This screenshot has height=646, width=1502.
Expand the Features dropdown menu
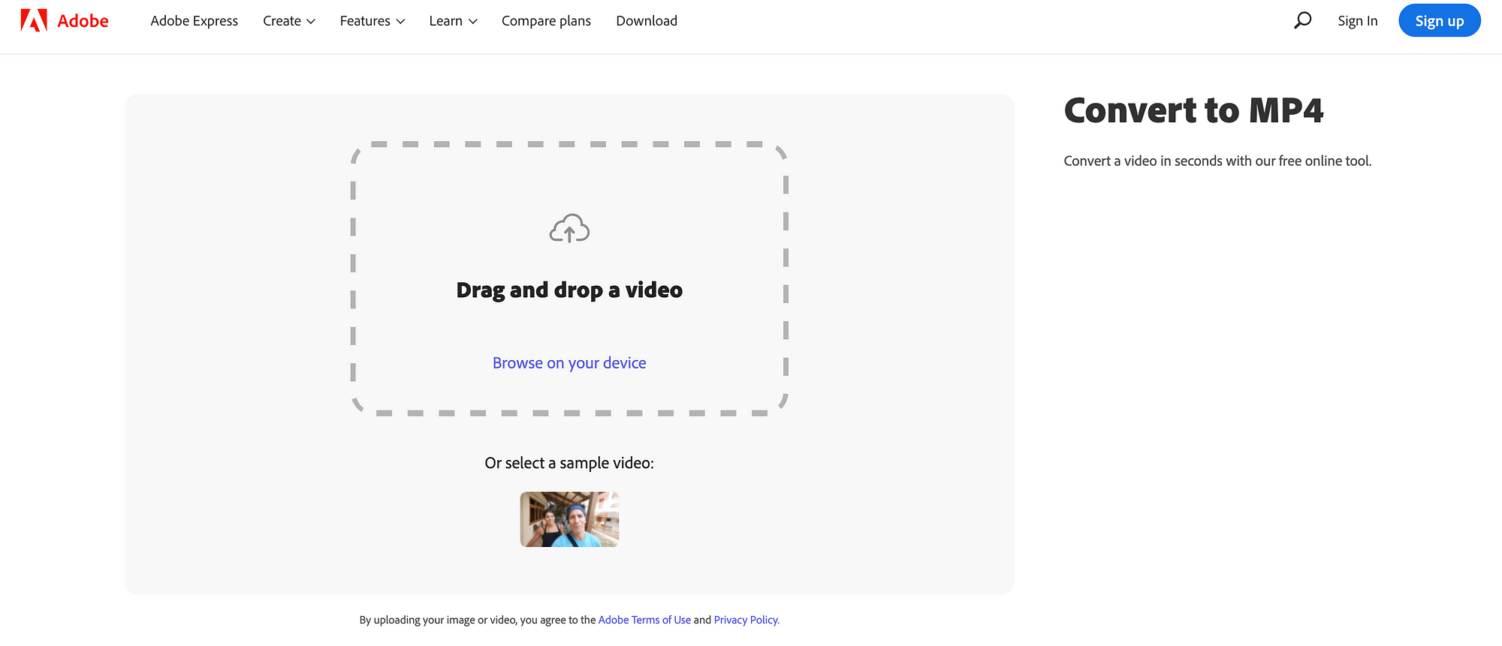[x=372, y=21]
